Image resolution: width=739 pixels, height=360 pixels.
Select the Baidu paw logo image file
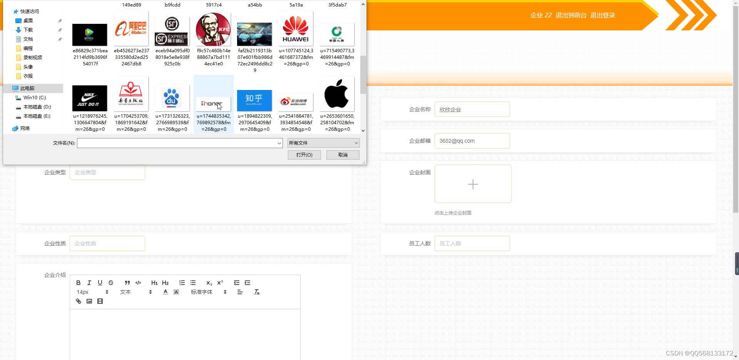tap(172, 97)
